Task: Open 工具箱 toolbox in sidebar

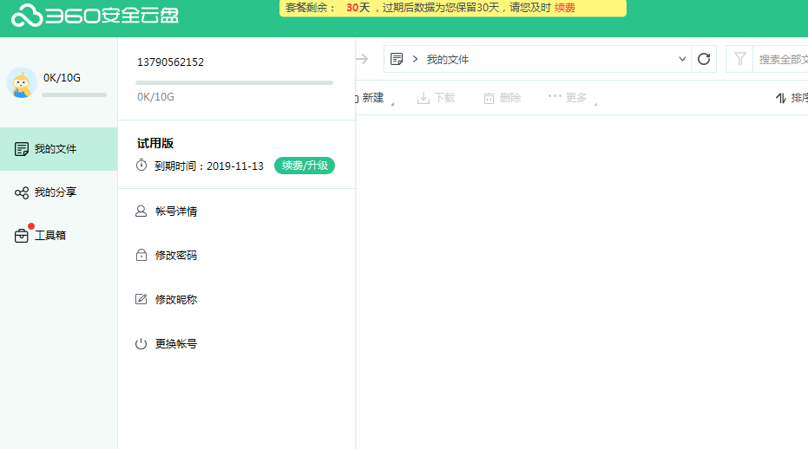Action: pos(49,235)
